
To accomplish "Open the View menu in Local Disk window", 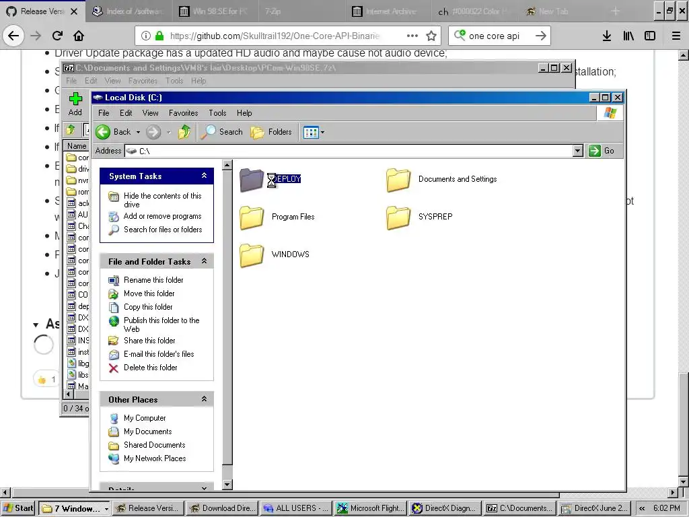I will 150,113.
